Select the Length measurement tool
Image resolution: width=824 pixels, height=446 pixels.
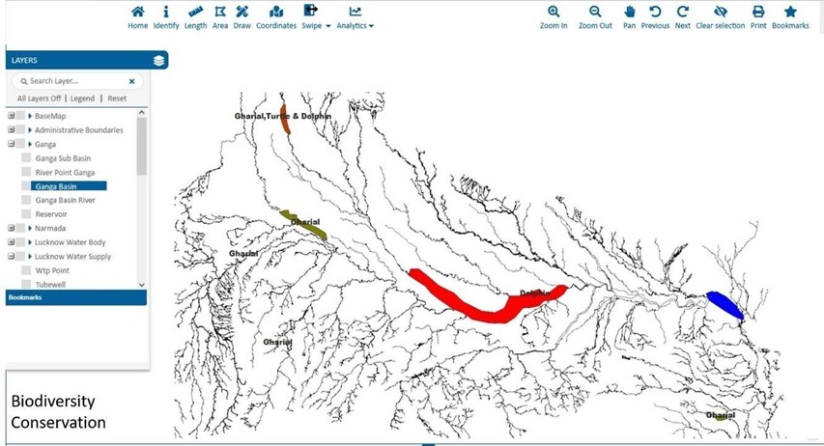coord(195,13)
